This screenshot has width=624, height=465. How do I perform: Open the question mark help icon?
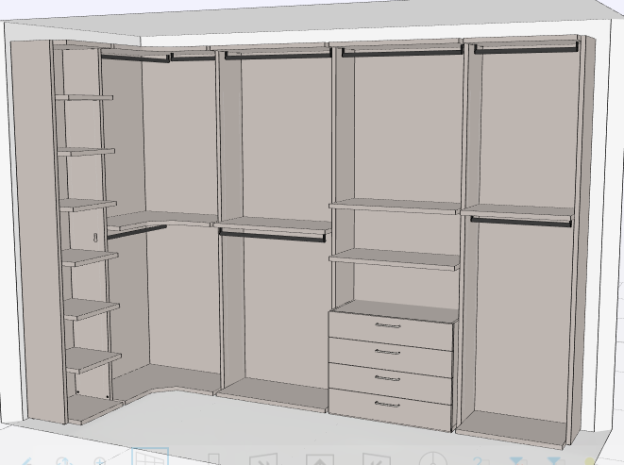click(480, 460)
